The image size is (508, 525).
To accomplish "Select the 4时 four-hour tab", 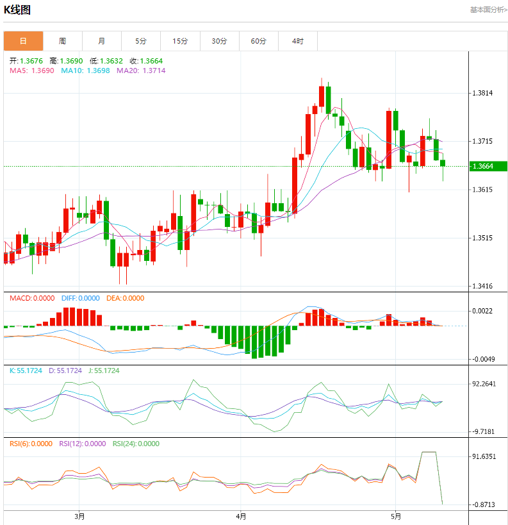I will point(298,41).
